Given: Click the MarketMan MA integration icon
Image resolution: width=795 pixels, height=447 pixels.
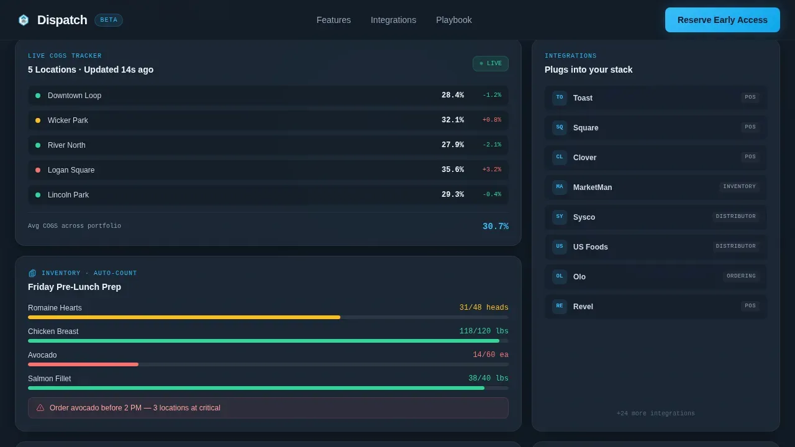Looking at the screenshot, I should pos(560,187).
